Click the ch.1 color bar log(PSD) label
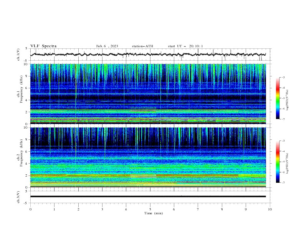 point(287,100)
